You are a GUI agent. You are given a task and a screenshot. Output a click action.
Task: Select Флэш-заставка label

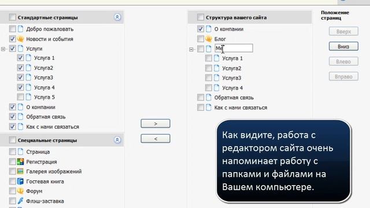[x=45, y=201]
